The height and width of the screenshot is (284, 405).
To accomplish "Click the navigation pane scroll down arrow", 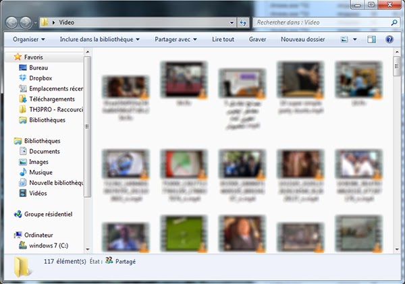I will [88, 250].
